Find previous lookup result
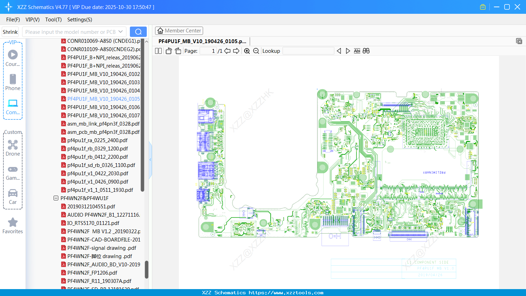This screenshot has height=296, width=526. coord(339,51)
